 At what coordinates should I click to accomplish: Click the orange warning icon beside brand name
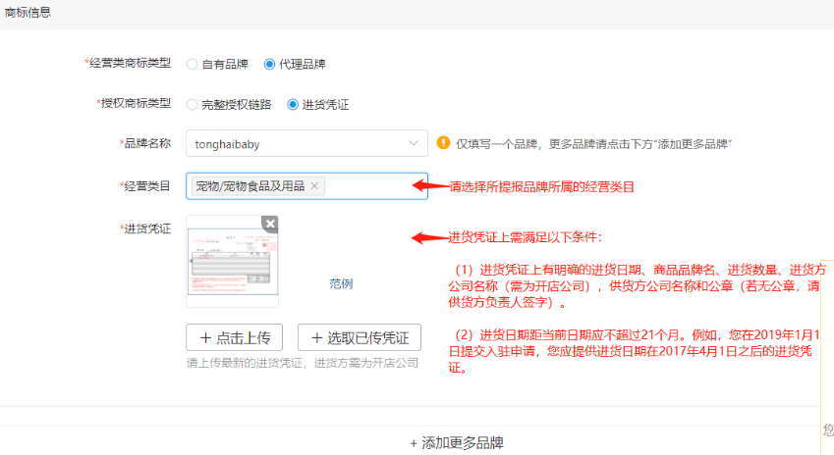pyautogui.click(x=443, y=143)
